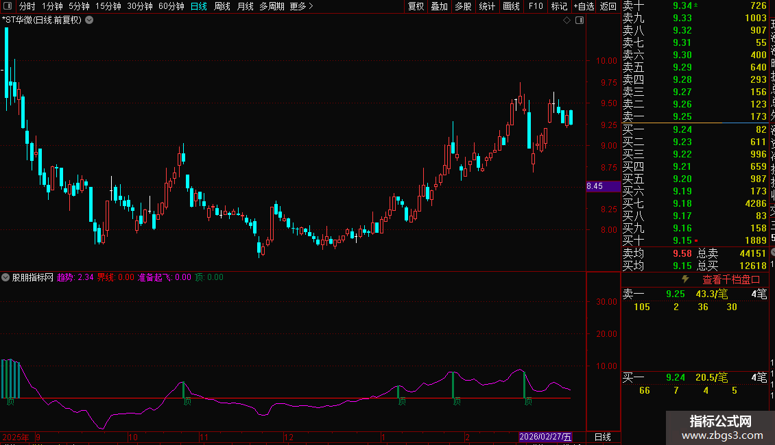Click the purple 8.45 price marker
775x445 pixels.
point(595,186)
